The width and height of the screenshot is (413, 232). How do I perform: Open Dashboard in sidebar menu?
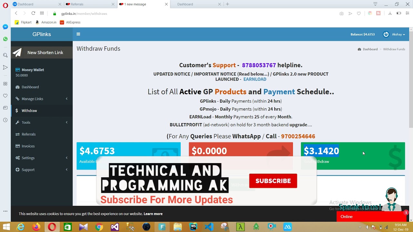pyautogui.click(x=42, y=87)
